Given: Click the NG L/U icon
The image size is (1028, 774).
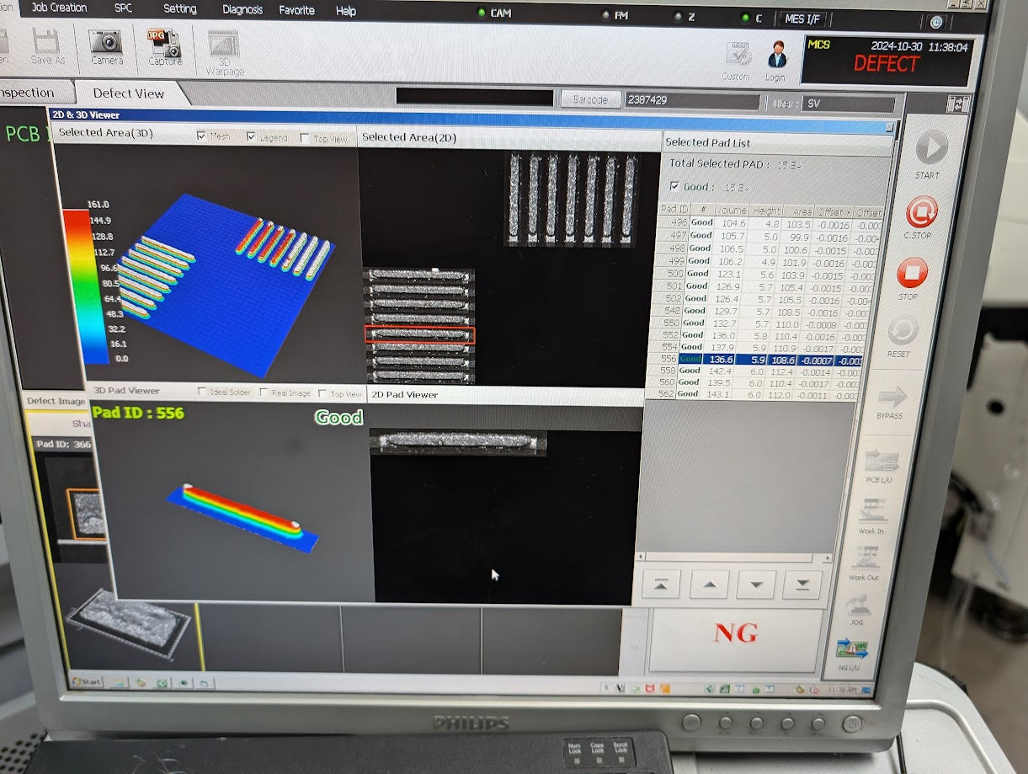Looking at the screenshot, I should point(850,649).
